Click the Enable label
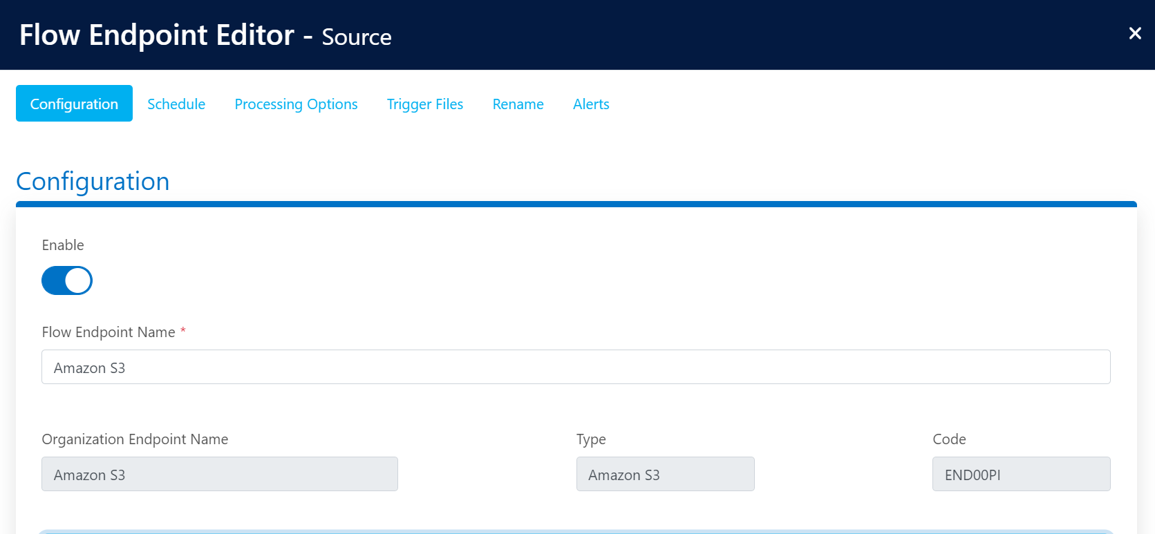 tap(63, 245)
